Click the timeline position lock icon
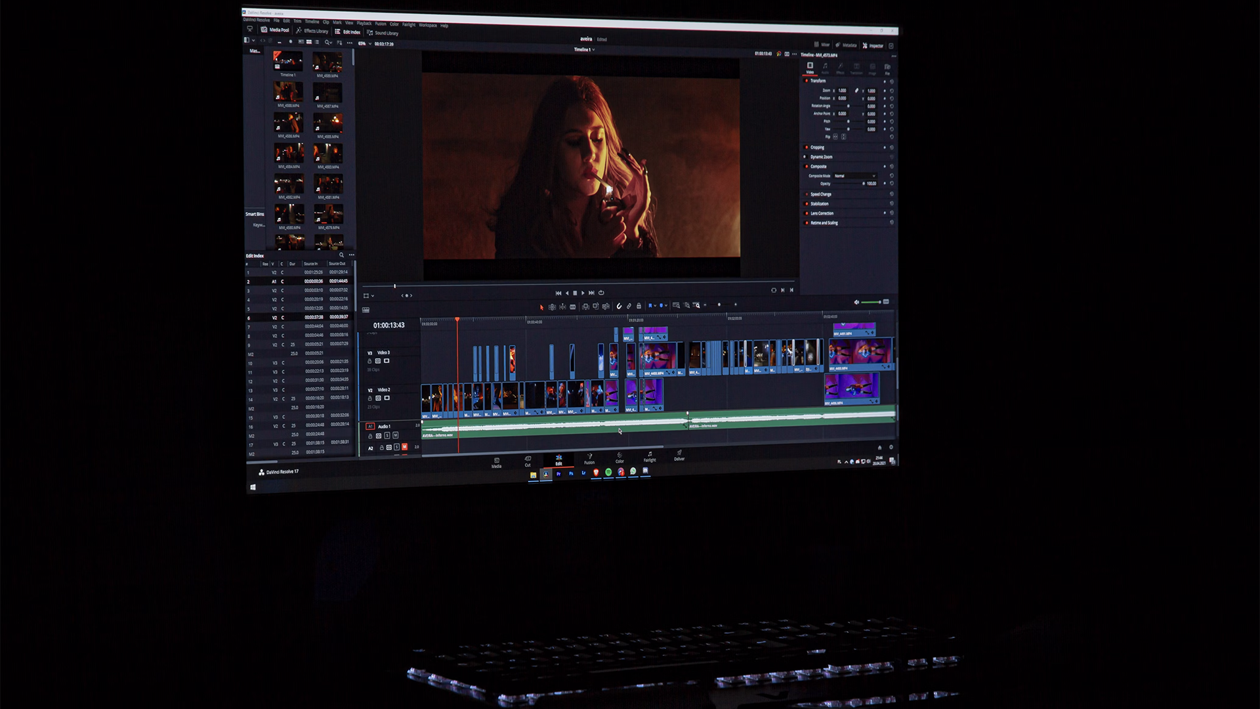The height and width of the screenshot is (709, 1260). click(x=639, y=306)
